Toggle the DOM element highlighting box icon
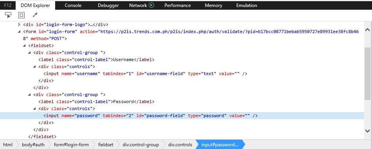The height and width of the screenshot is (149, 372). pos(22,15)
